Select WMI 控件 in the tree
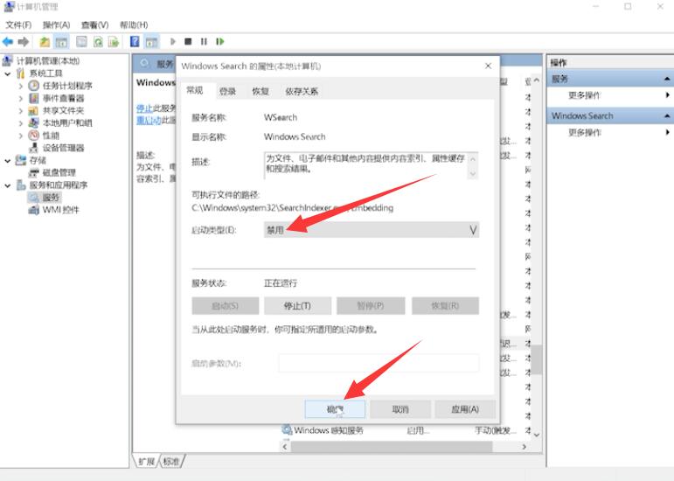The width and height of the screenshot is (674, 481). click(60, 210)
